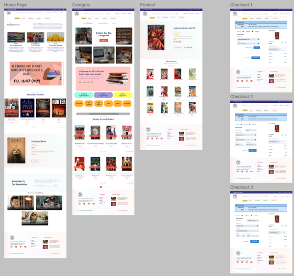Open the first dropdown in Checkout 2 form

click(251, 130)
